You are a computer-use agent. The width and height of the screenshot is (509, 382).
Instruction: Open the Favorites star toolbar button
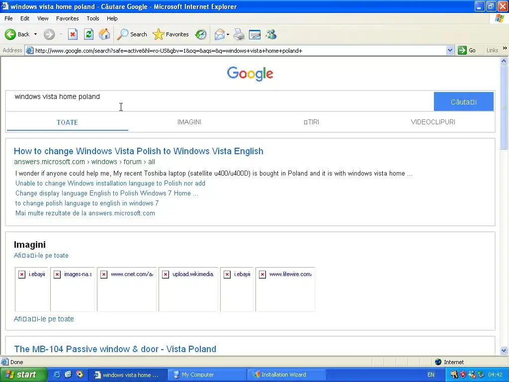point(170,34)
